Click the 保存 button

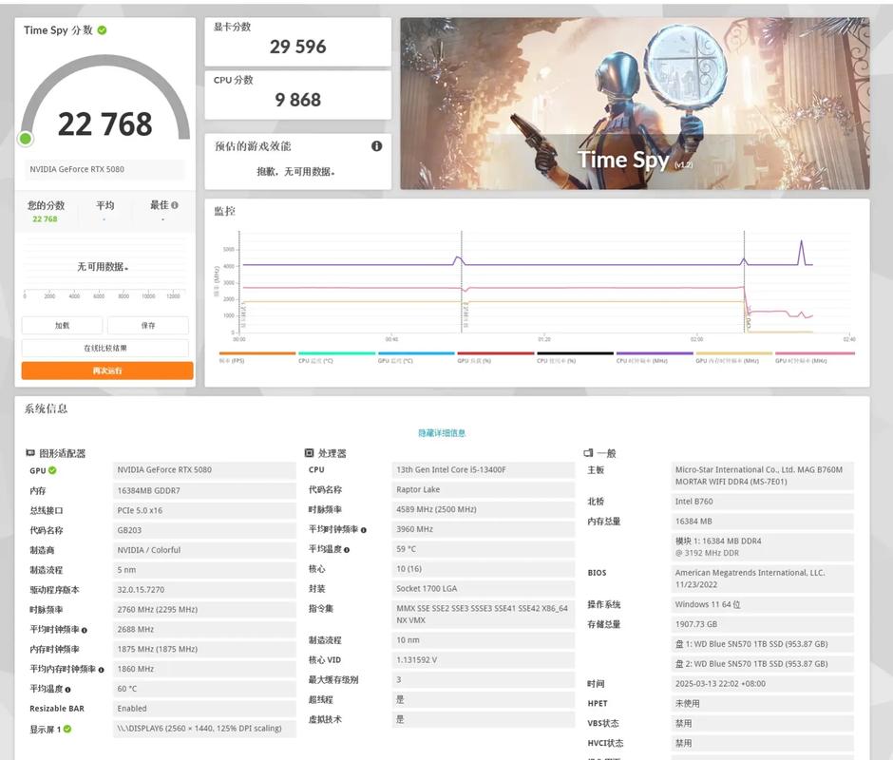tap(148, 325)
